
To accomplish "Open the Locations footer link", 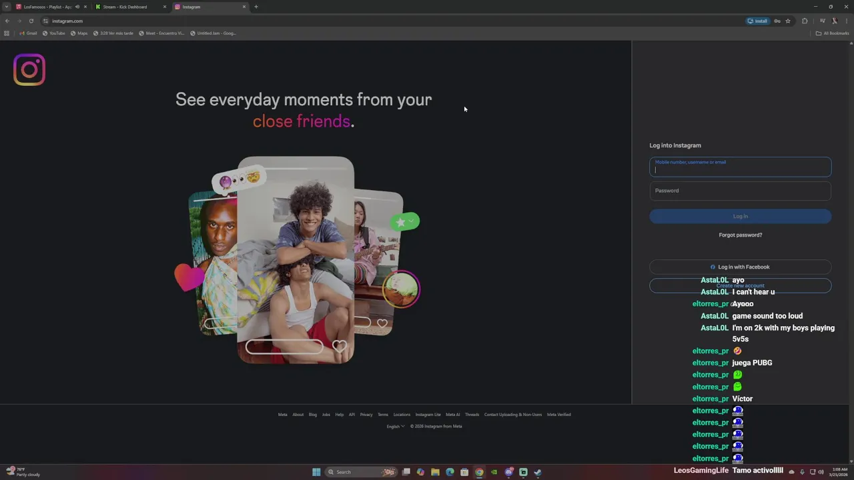I will 402,415.
